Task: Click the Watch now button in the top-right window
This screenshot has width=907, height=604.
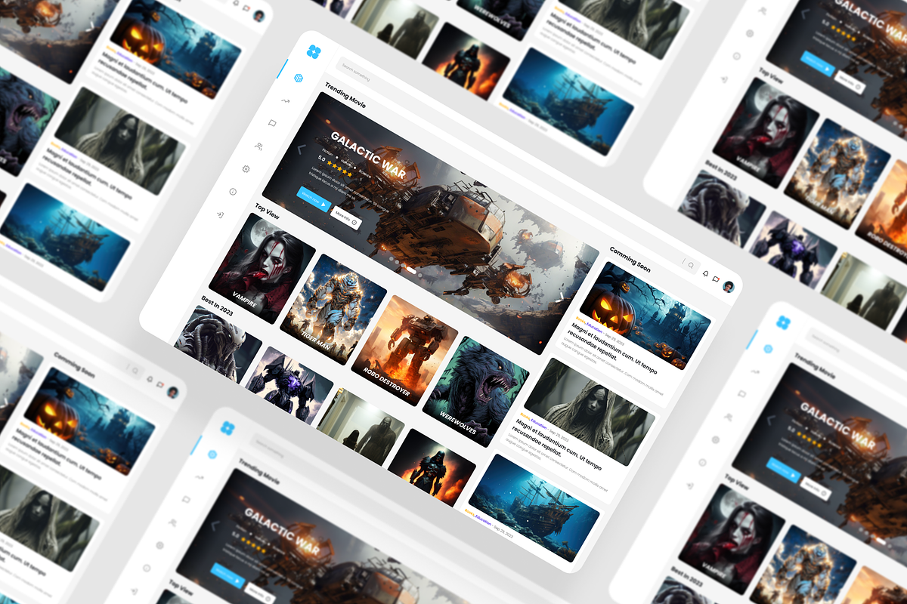Action: [x=817, y=64]
